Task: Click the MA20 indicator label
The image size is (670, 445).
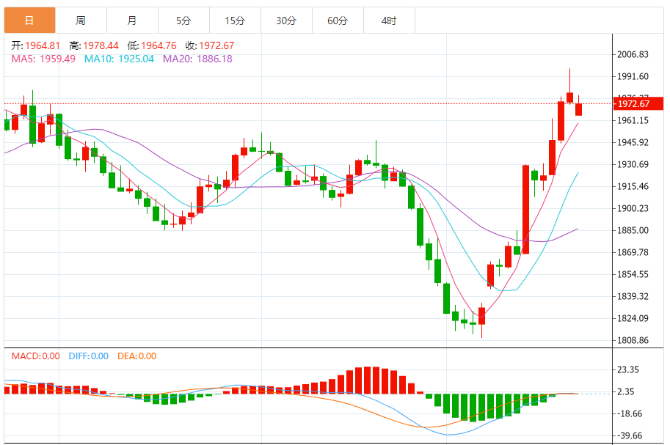Action: coord(197,59)
